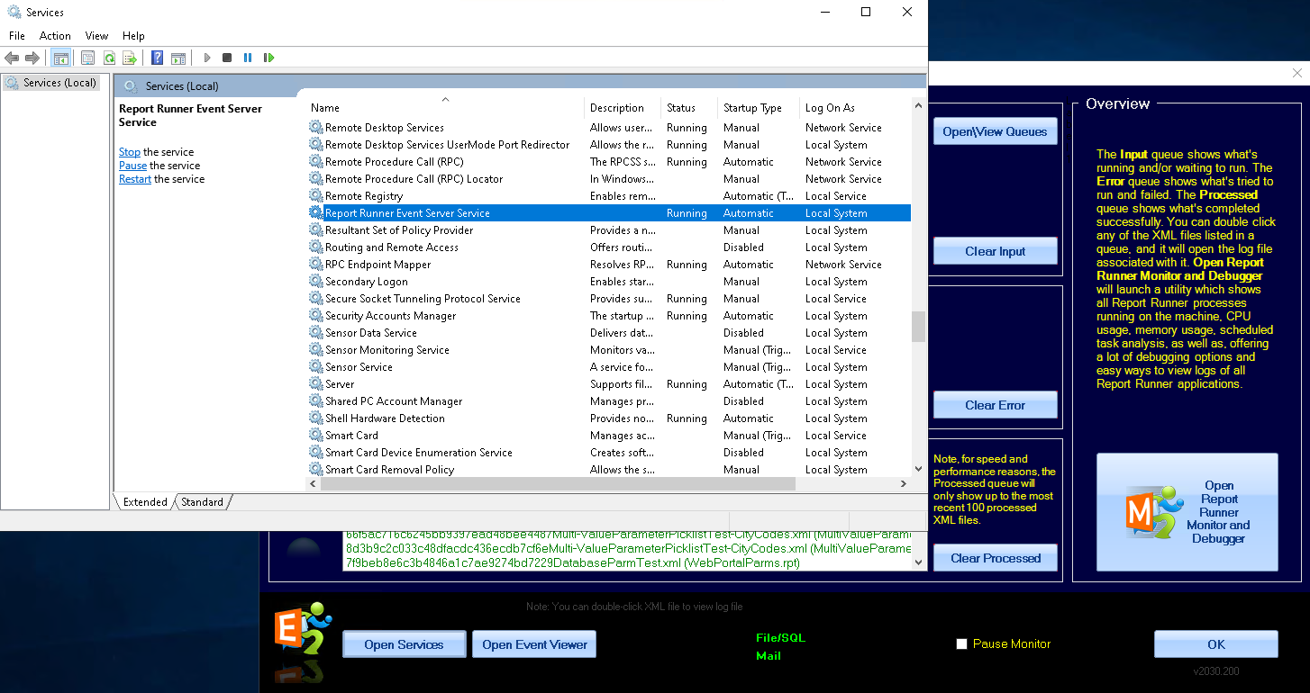
Task: Click the Open Services button
Action: (404, 644)
